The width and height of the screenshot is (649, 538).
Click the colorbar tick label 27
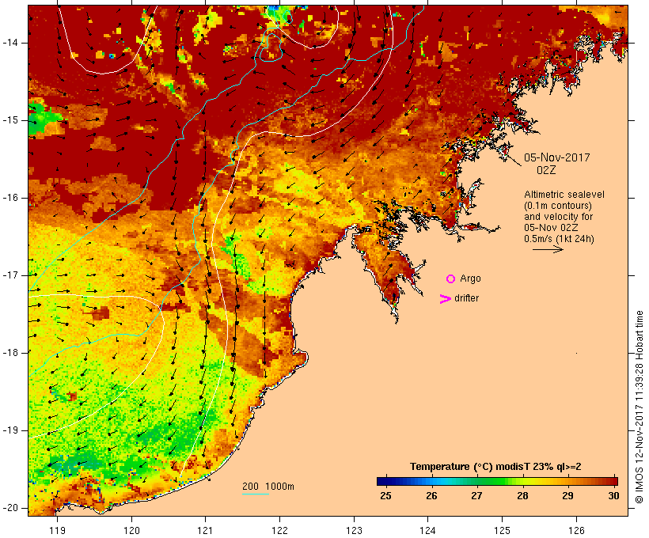click(476, 496)
